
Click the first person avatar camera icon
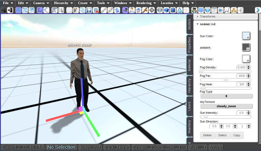(132, 10)
